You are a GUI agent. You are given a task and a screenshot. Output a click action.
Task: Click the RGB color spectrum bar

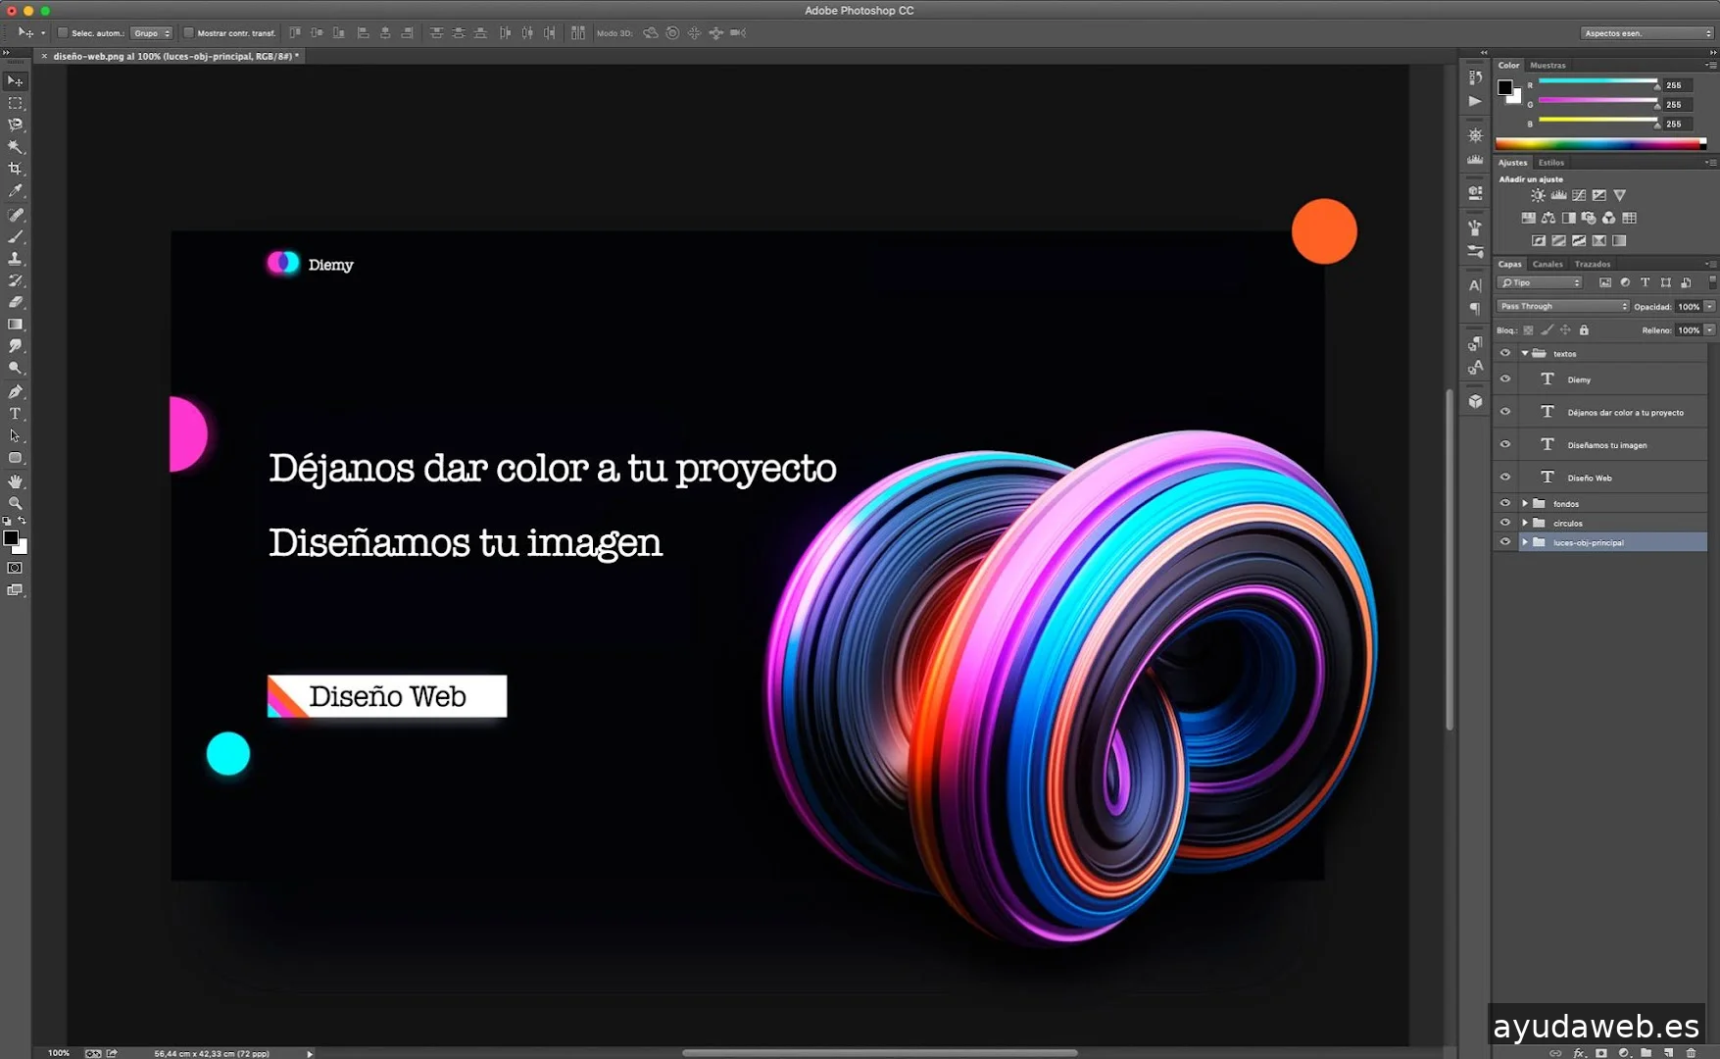pyautogui.click(x=1599, y=144)
